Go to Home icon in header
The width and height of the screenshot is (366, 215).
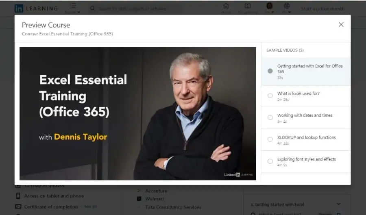[226, 6]
